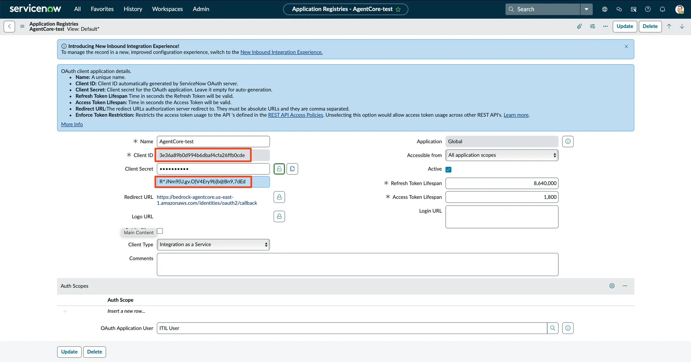The height and width of the screenshot is (362, 691).
Task: Unlock the Redirect URL field
Action: [279, 197]
